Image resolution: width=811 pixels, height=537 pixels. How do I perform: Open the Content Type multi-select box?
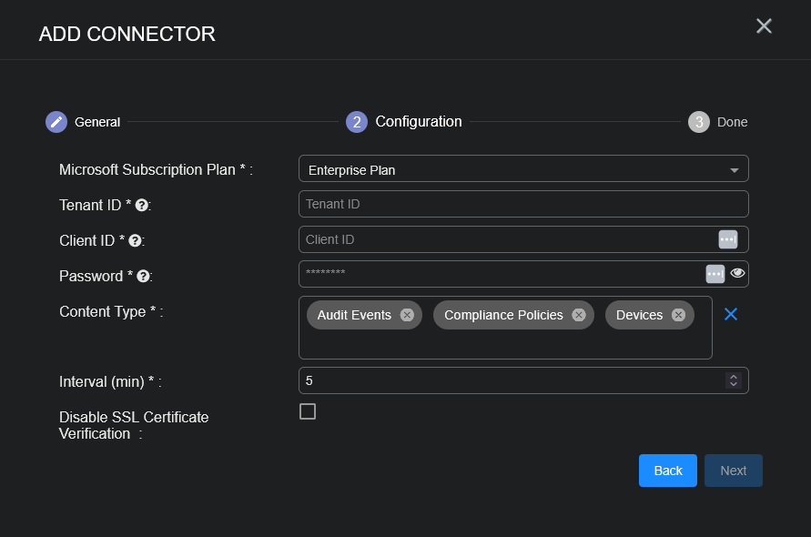(505, 343)
